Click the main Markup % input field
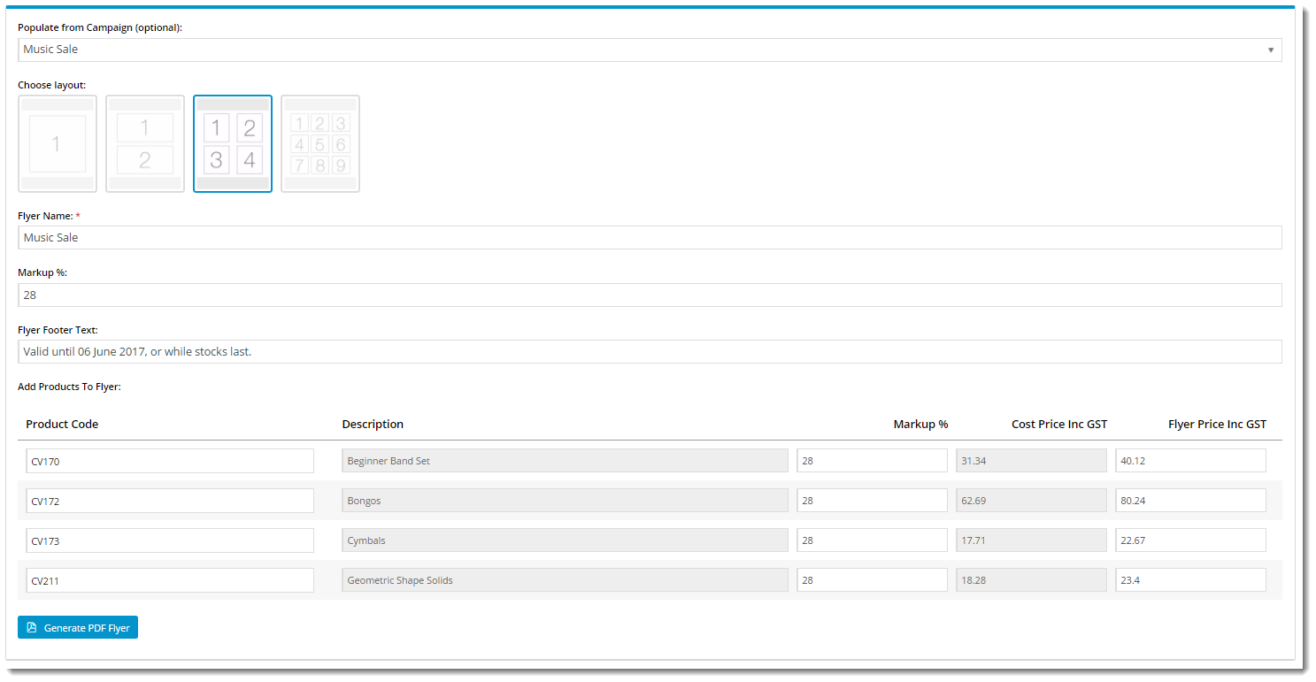Viewport: 1316px width, 682px height. pos(650,295)
